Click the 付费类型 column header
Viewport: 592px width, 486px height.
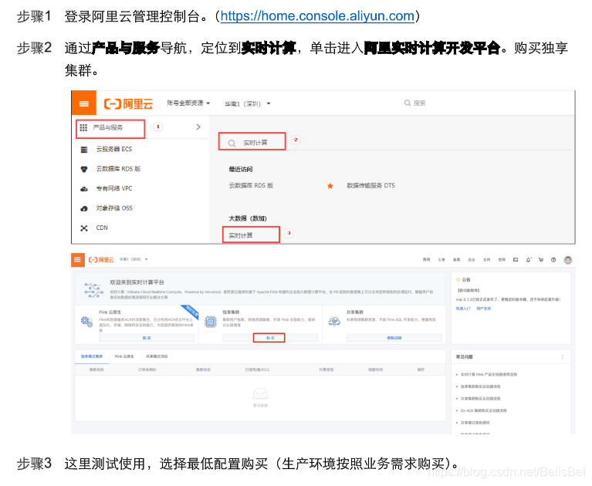(326, 370)
